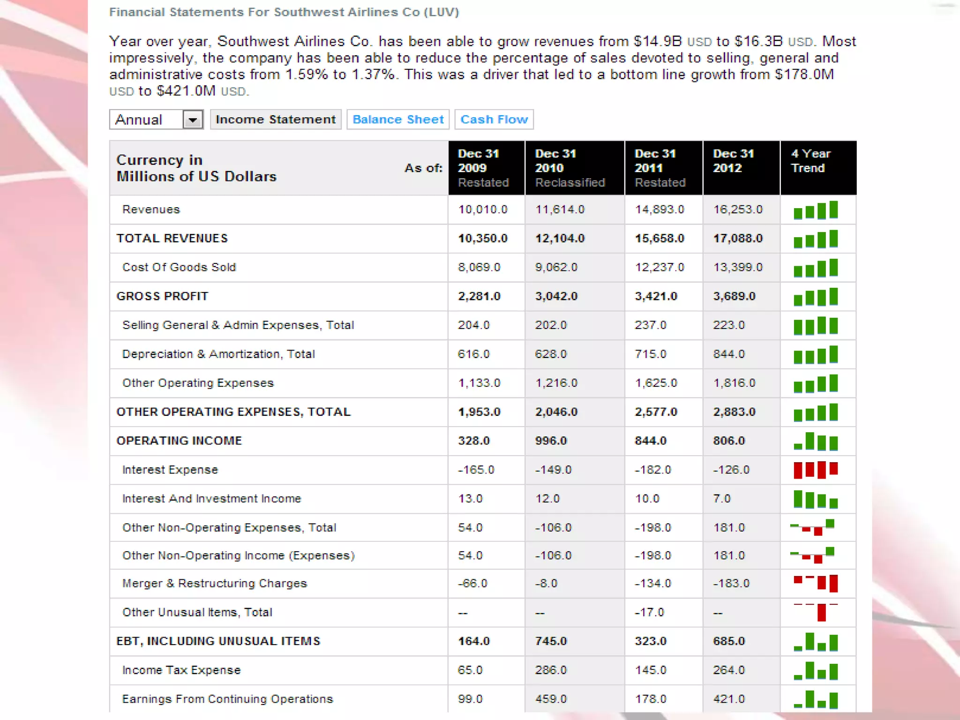Viewport: 960px width, 720px height.
Task: Click the Interest Expense red trend icon
Action: (x=816, y=470)
